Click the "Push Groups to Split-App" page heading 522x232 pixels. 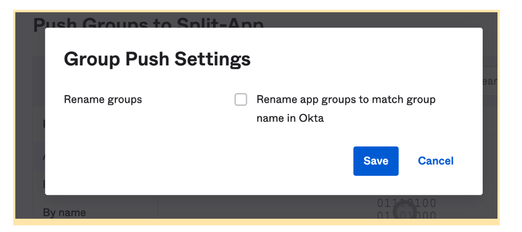pyautogui.click(x=148, y=22)
